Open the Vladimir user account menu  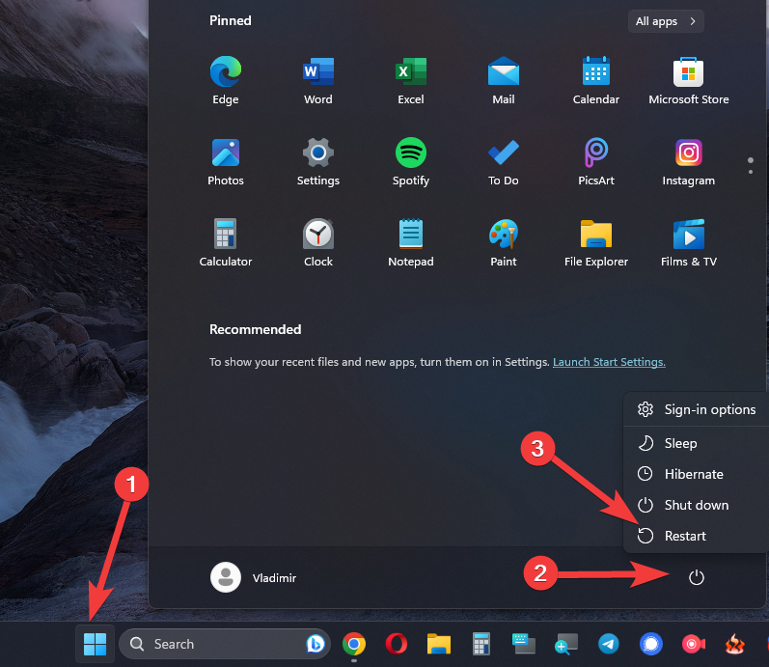tap(255, 577)
